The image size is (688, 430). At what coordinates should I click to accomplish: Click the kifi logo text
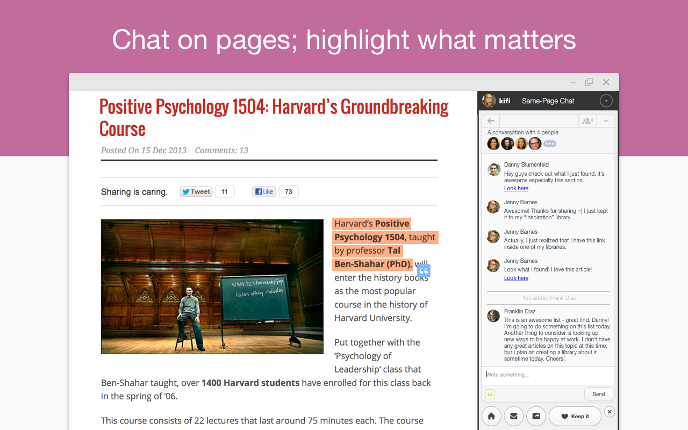(505, 101)
